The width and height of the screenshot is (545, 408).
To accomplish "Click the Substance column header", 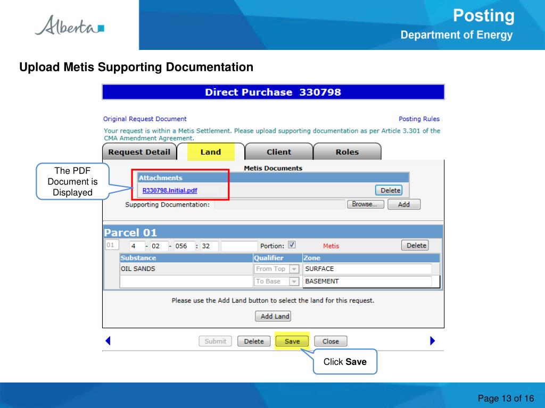I will click(186, 258).
